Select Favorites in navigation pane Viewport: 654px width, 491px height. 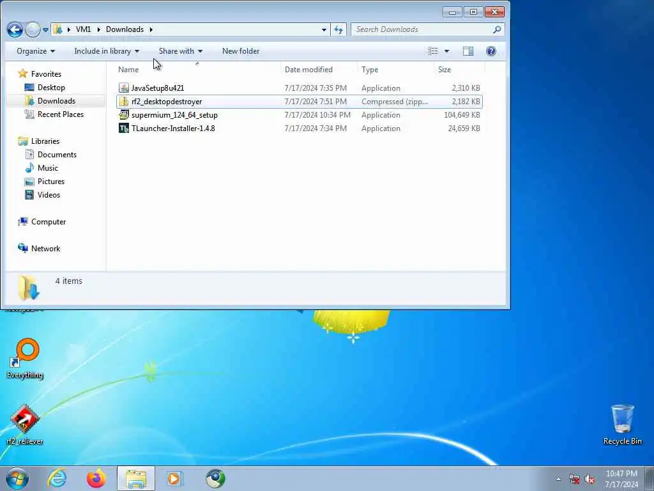(x=46, y=74)
